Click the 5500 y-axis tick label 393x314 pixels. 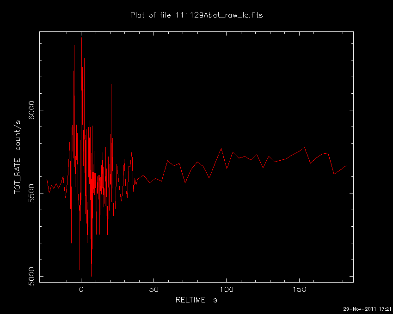tap(31, 193)
